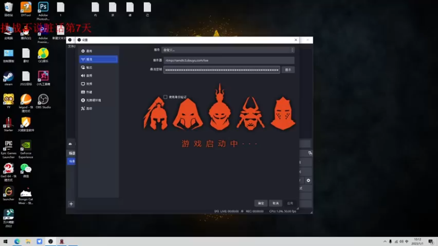
Task: Confirm settings with the OK (确定) button
Action: (261, 203)
